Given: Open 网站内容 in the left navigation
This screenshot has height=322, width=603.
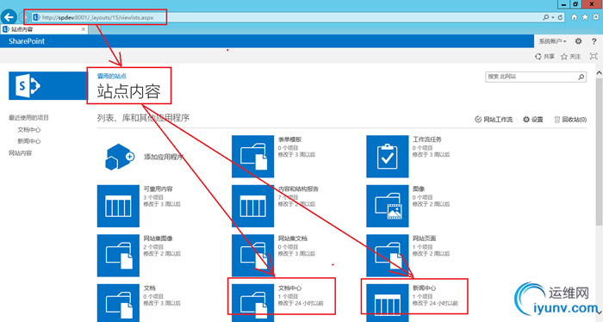Looking at the screenshot, I should coord(21,153).
